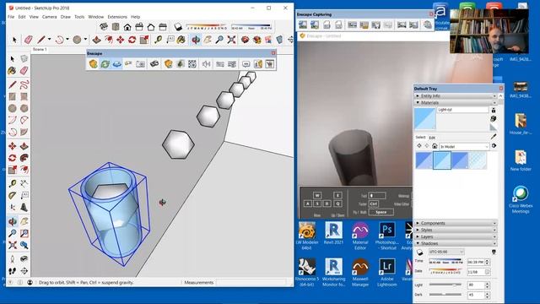Select the Move tool in top toolbar
The height and width of the screenshot is (304, 540).
(120, 40)
